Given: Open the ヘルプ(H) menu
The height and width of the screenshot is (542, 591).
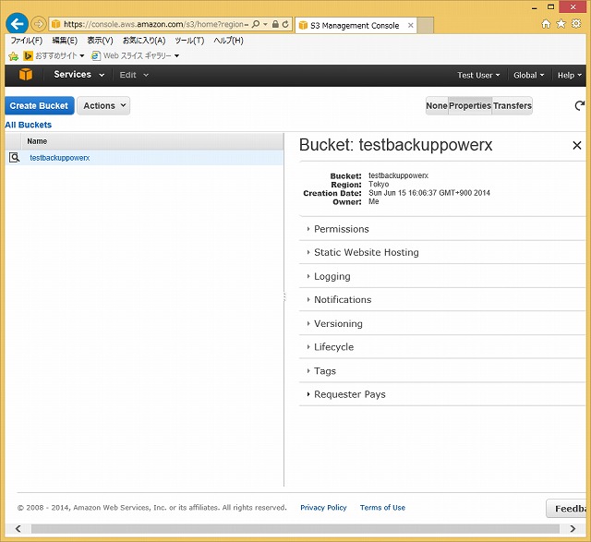Looking at the screenshot, I should click(x=228, y=41).
